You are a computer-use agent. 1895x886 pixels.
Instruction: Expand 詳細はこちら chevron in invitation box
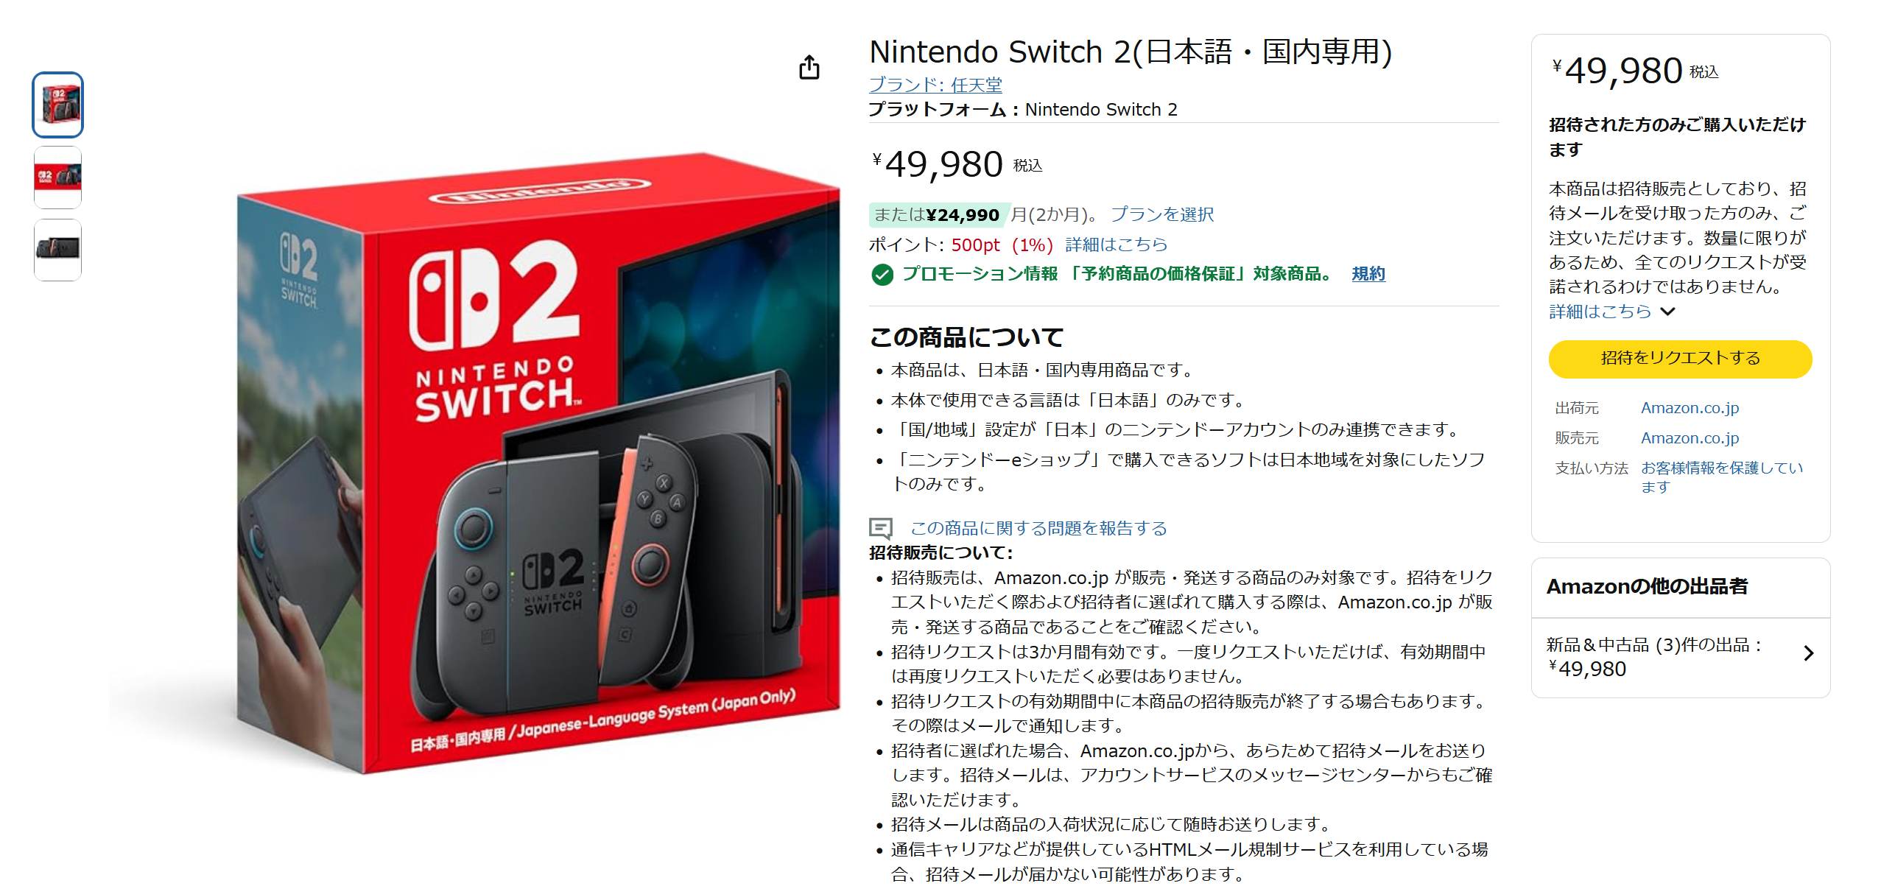tap(1668, 312)
